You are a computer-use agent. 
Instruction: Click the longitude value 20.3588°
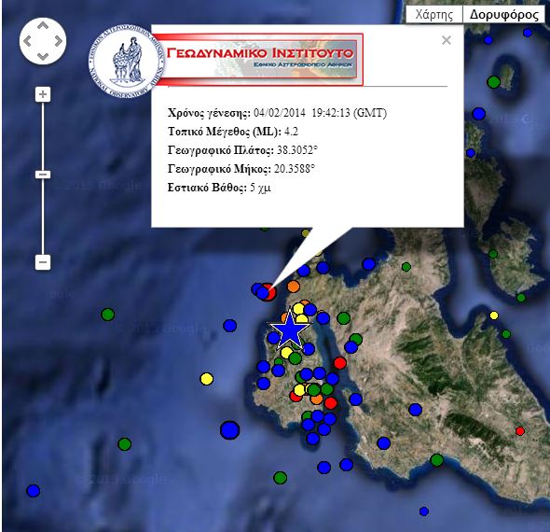pyautogui.click(x=295, y=169)
